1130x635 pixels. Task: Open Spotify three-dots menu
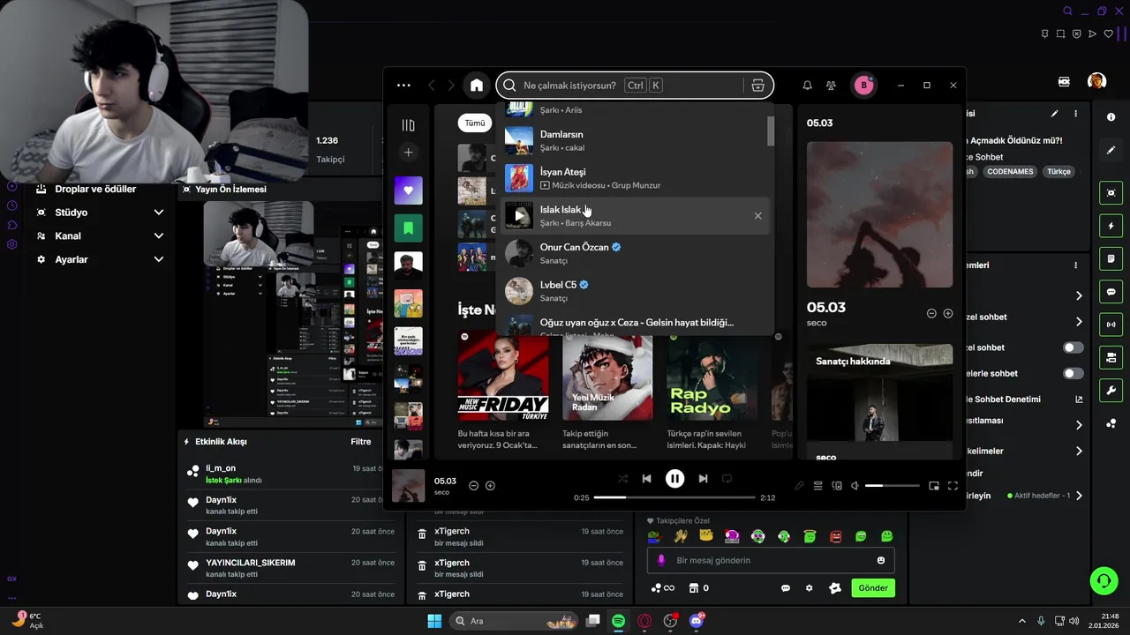tap(403, 86)
